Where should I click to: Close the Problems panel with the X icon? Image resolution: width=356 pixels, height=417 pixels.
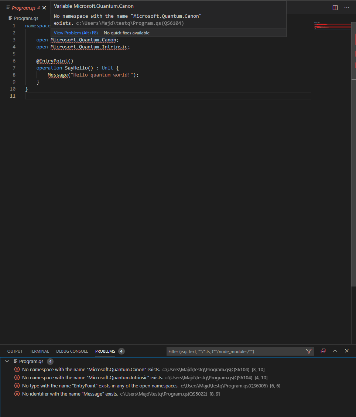[x=346, y=351]
